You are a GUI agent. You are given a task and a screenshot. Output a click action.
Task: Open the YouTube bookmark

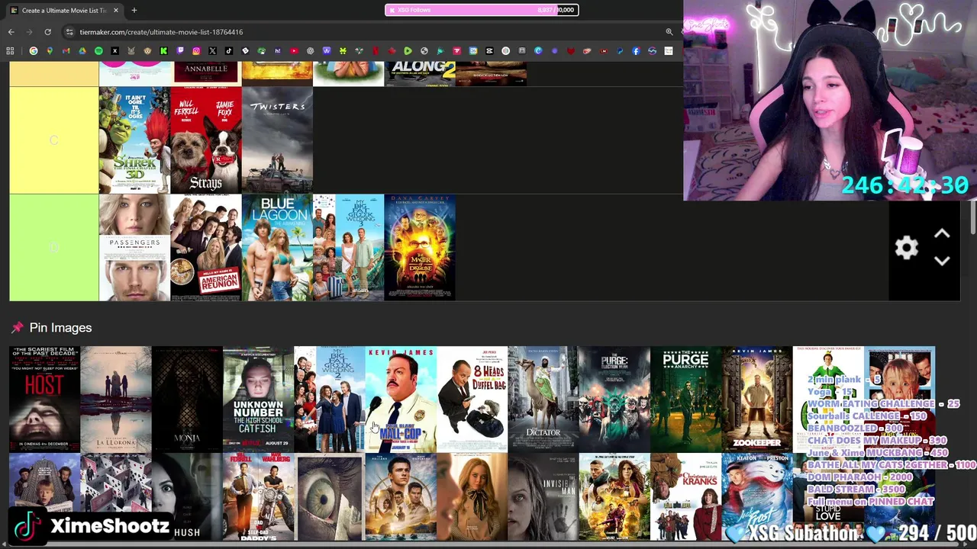pos(294,51)
